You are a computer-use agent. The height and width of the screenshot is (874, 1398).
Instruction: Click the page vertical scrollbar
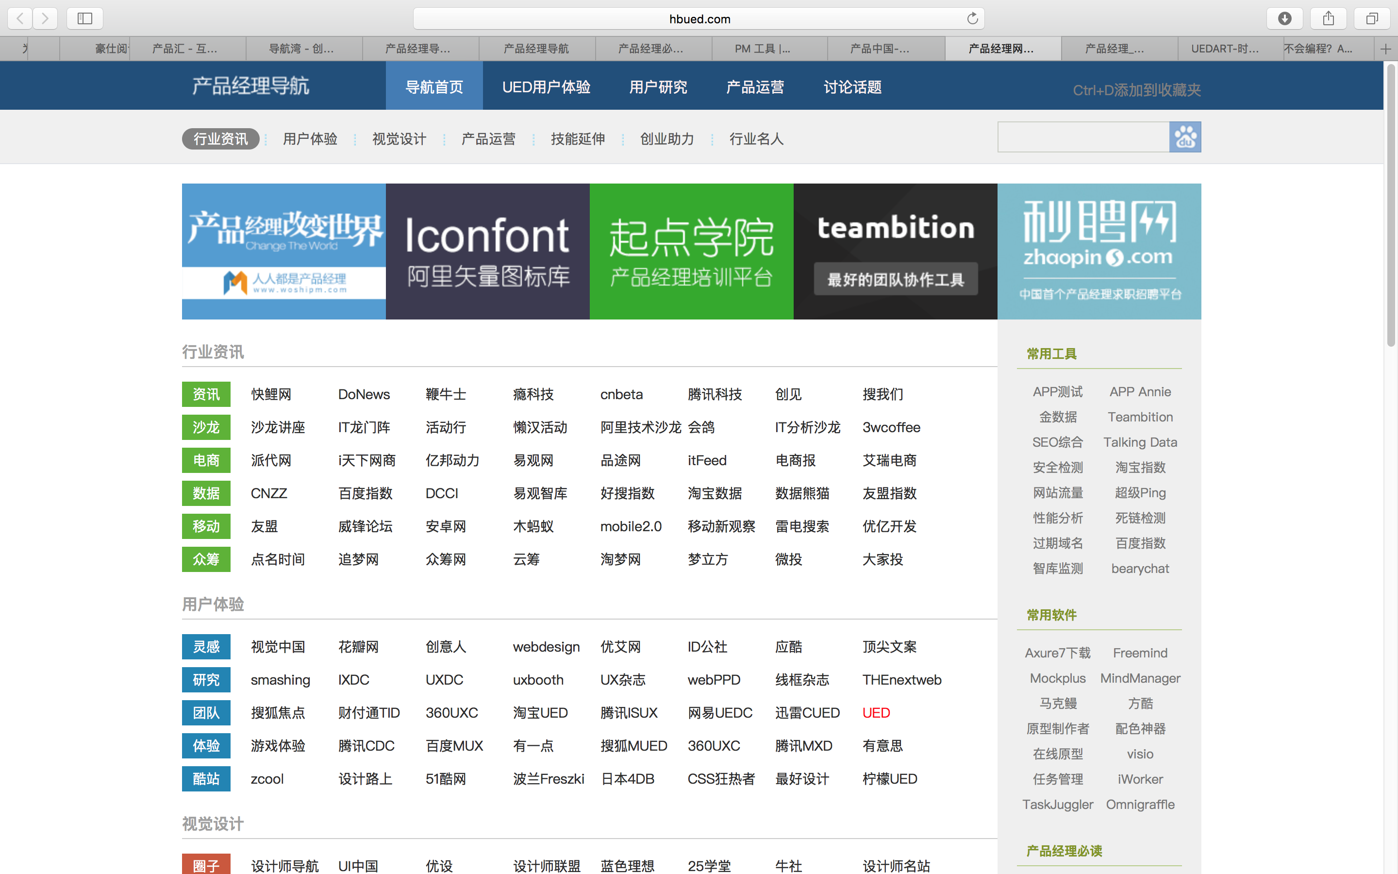[x=1391, y=205]
